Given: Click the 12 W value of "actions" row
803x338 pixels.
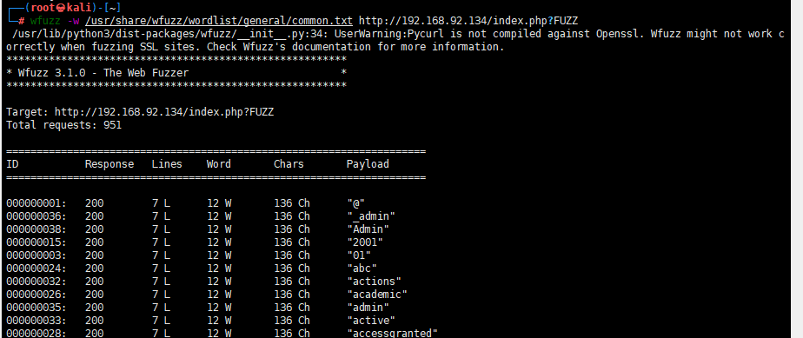Looking at the screenshot, I should (x=219, y=282).
